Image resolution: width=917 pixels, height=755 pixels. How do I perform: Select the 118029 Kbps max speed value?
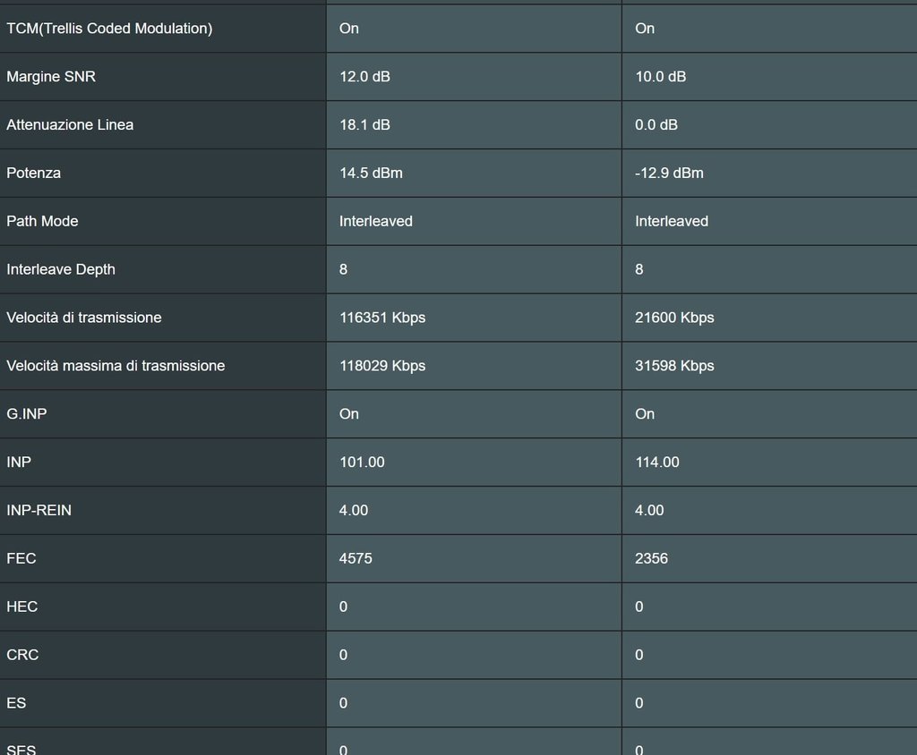click(382, 366)
